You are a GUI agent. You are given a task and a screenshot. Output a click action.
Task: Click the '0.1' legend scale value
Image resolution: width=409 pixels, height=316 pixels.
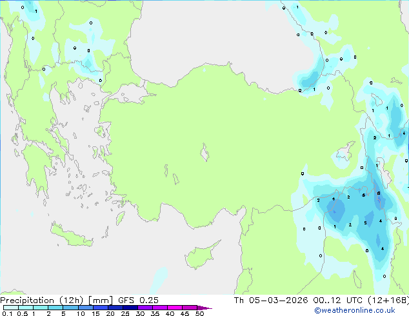7,313
